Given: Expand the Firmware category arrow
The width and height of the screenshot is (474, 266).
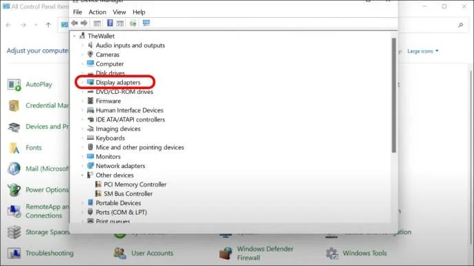Looking at the screenshot, I should [x=82, y=101].
